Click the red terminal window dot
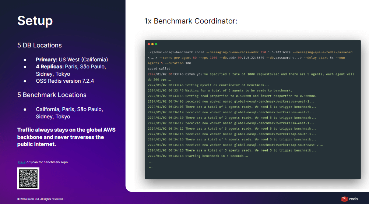369x204 pixels. (149, 44)
